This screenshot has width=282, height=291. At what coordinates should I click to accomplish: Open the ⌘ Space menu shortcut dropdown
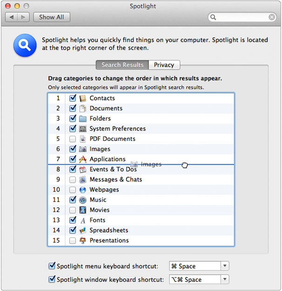(199, 266)
